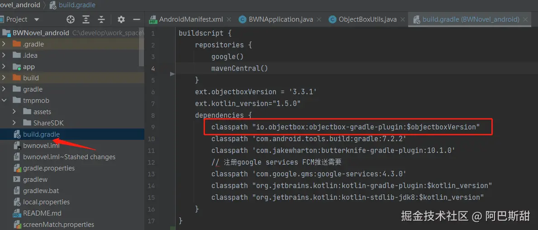Expand the app module

click(4, 67)
